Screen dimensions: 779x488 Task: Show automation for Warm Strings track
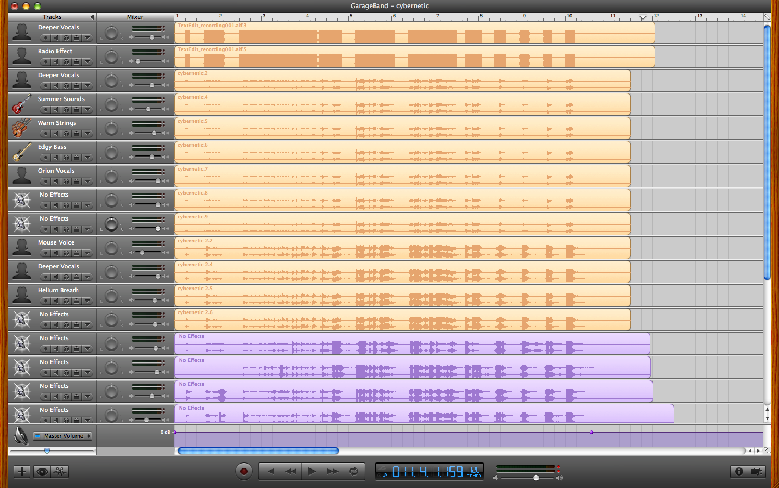coord(87,134)
